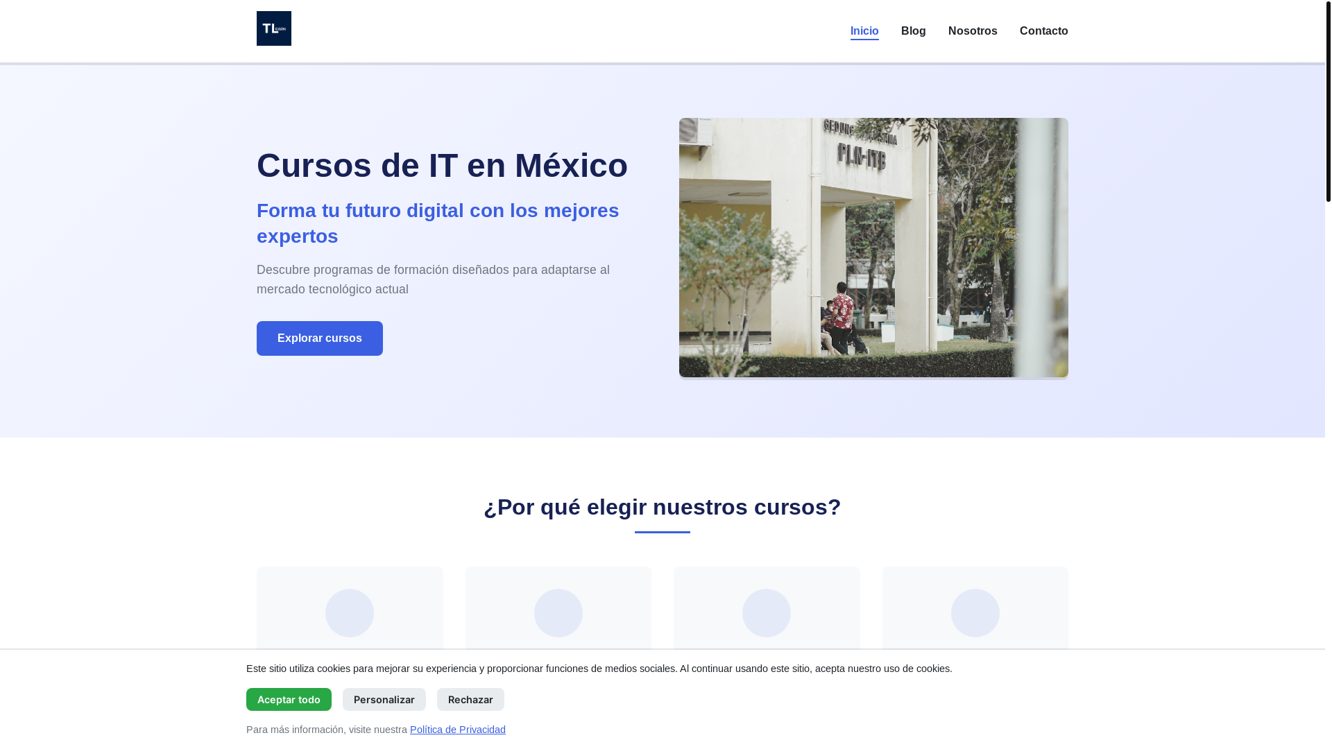Image resolution: width=1332 pixels, height=749 pixels.
Task: Open the campus building hero photo
Action: 873,248
